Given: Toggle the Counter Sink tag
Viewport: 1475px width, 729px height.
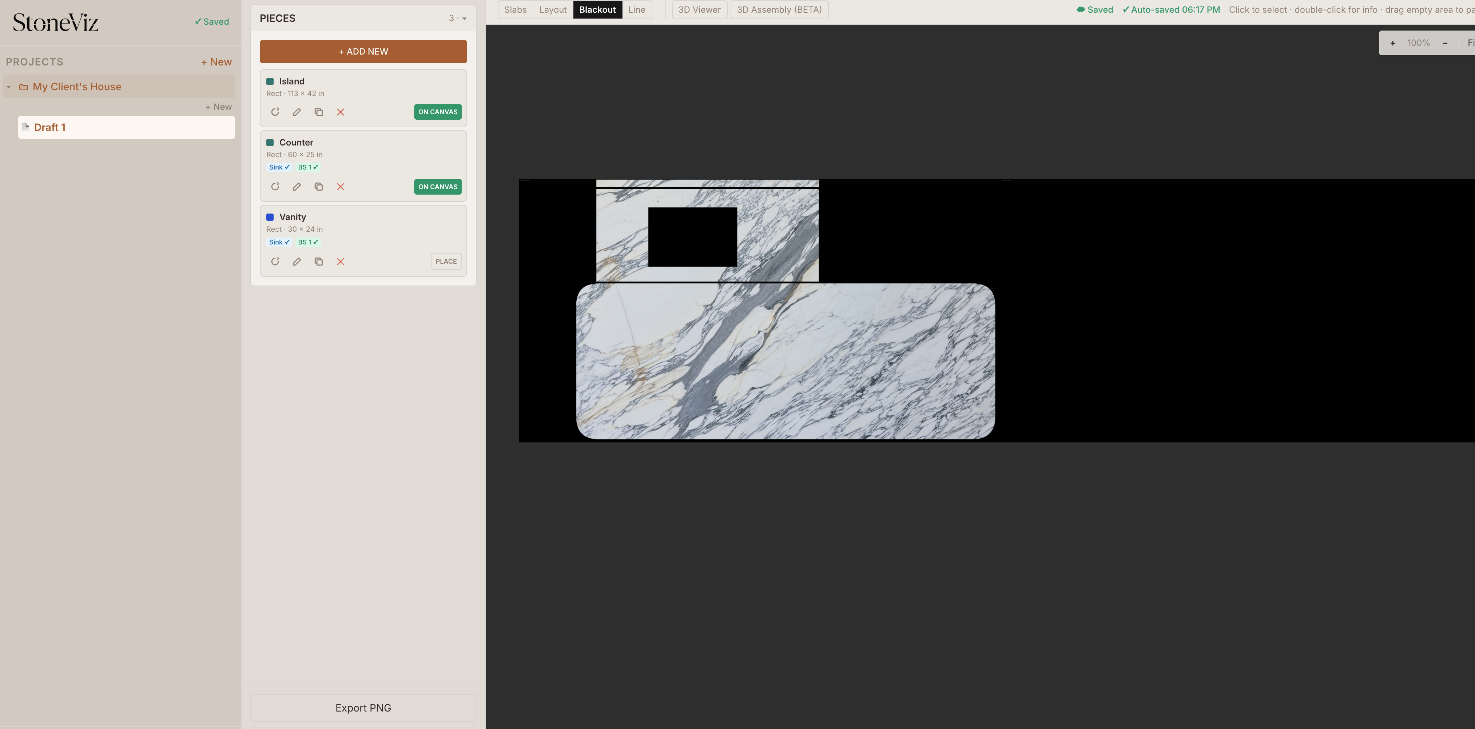Looking at the screenshot, I should coord(279,167).
